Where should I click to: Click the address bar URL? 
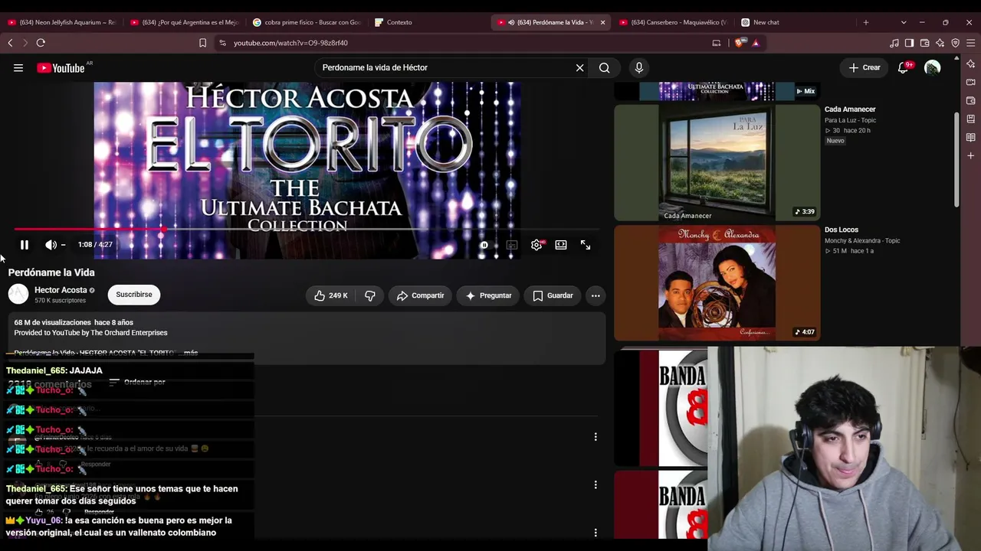tap(290, 43)
